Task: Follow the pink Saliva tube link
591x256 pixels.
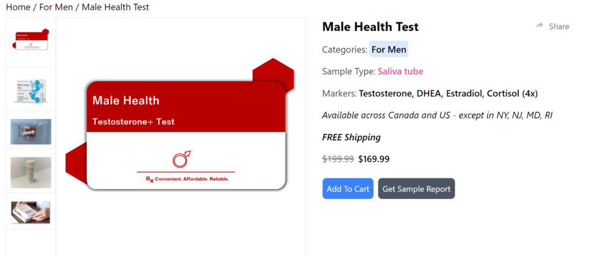Action: click(x=401, y=71)
